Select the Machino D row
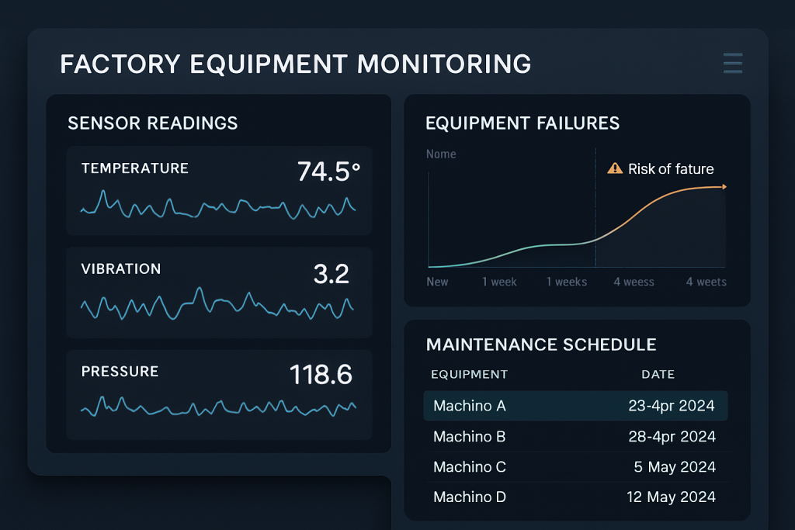795x530 pixels. click(575, 497)
